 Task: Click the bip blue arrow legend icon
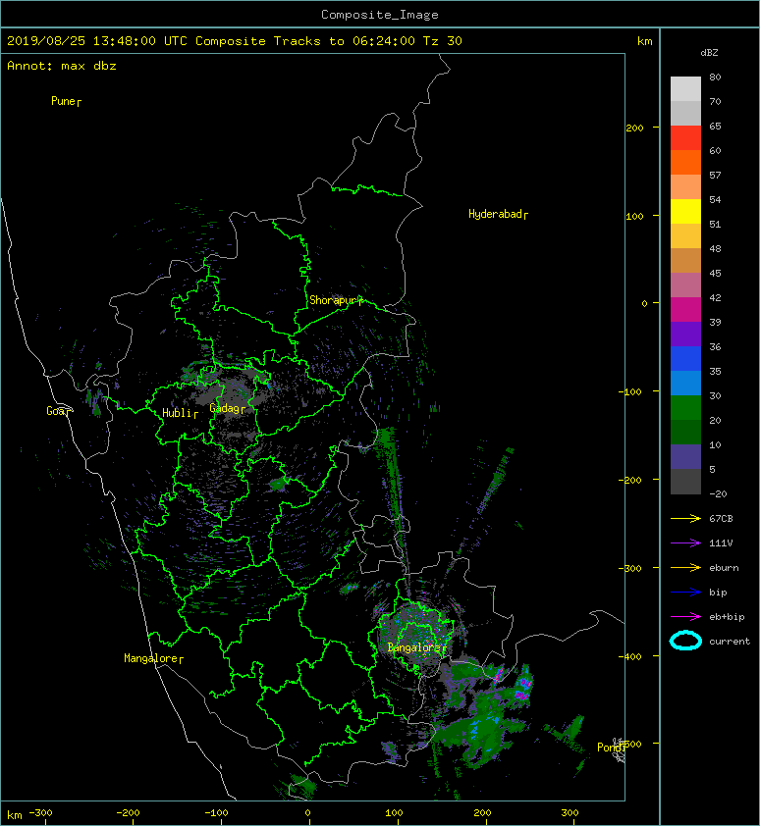685,593
